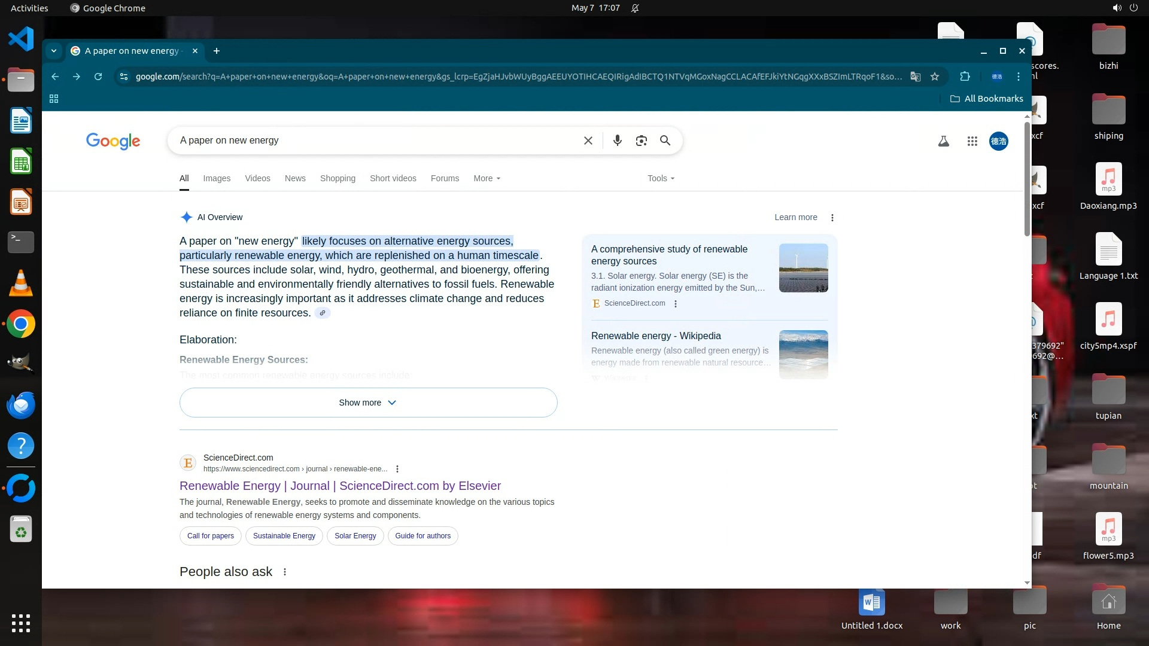Open Renewable Energy ScienceDirect journal link
The width and height of the screenshot is (1149, 646).
(340, 486)
